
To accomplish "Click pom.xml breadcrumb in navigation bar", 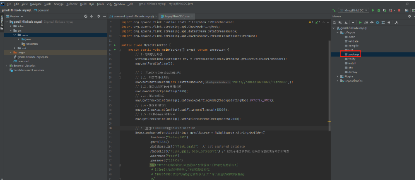I will 41,10.
